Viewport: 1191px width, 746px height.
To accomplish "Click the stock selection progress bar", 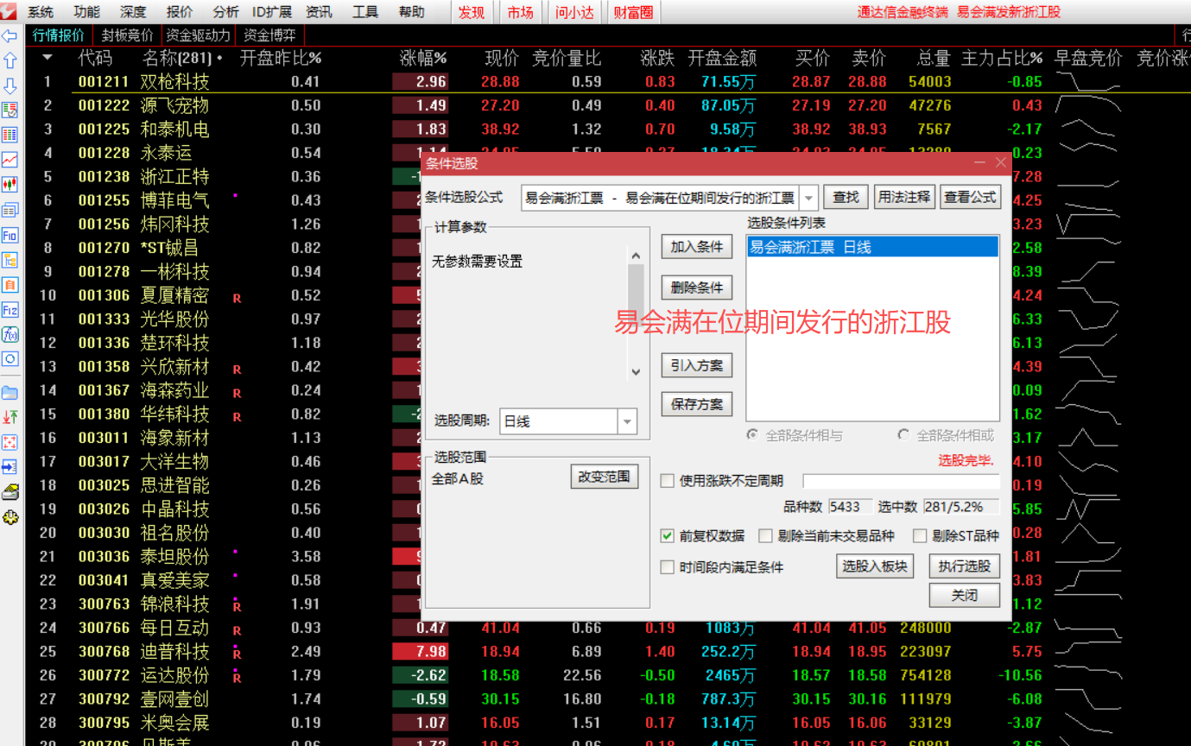I will coord(901,481).
